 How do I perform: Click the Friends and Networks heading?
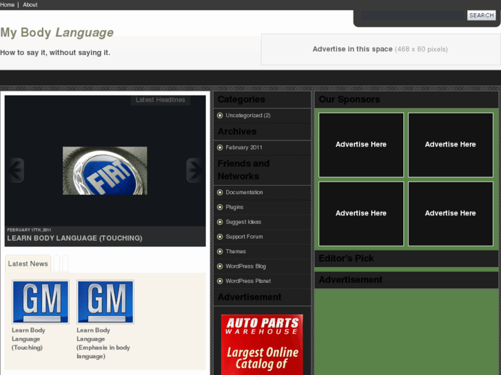(x=243, y=170)
